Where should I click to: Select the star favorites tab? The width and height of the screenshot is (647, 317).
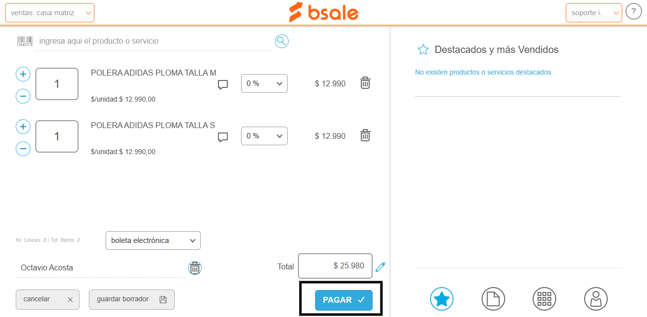(x=442, y=298)
